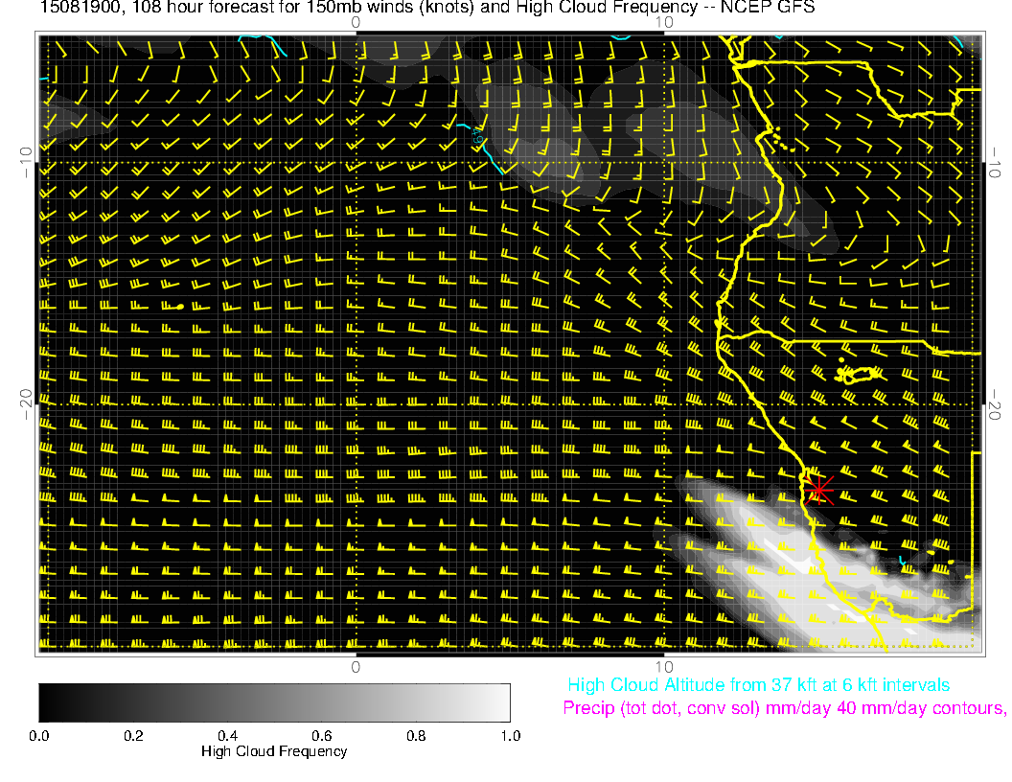This screenshot has height=782, width=1012.
Task: Click the cyan "High Cloud Altitude" legend text
Action: [x=758, y=685]
